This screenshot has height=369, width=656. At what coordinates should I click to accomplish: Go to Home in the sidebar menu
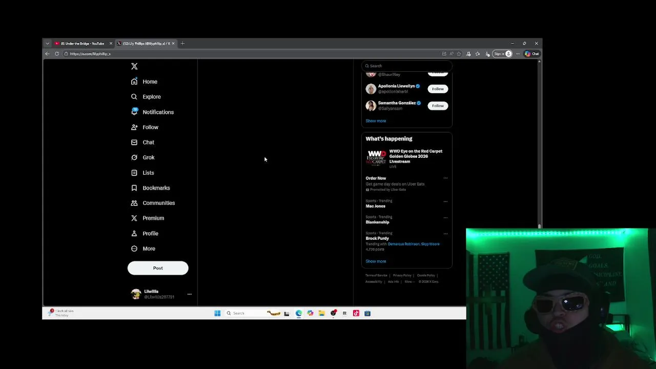(x=150, y=81)
